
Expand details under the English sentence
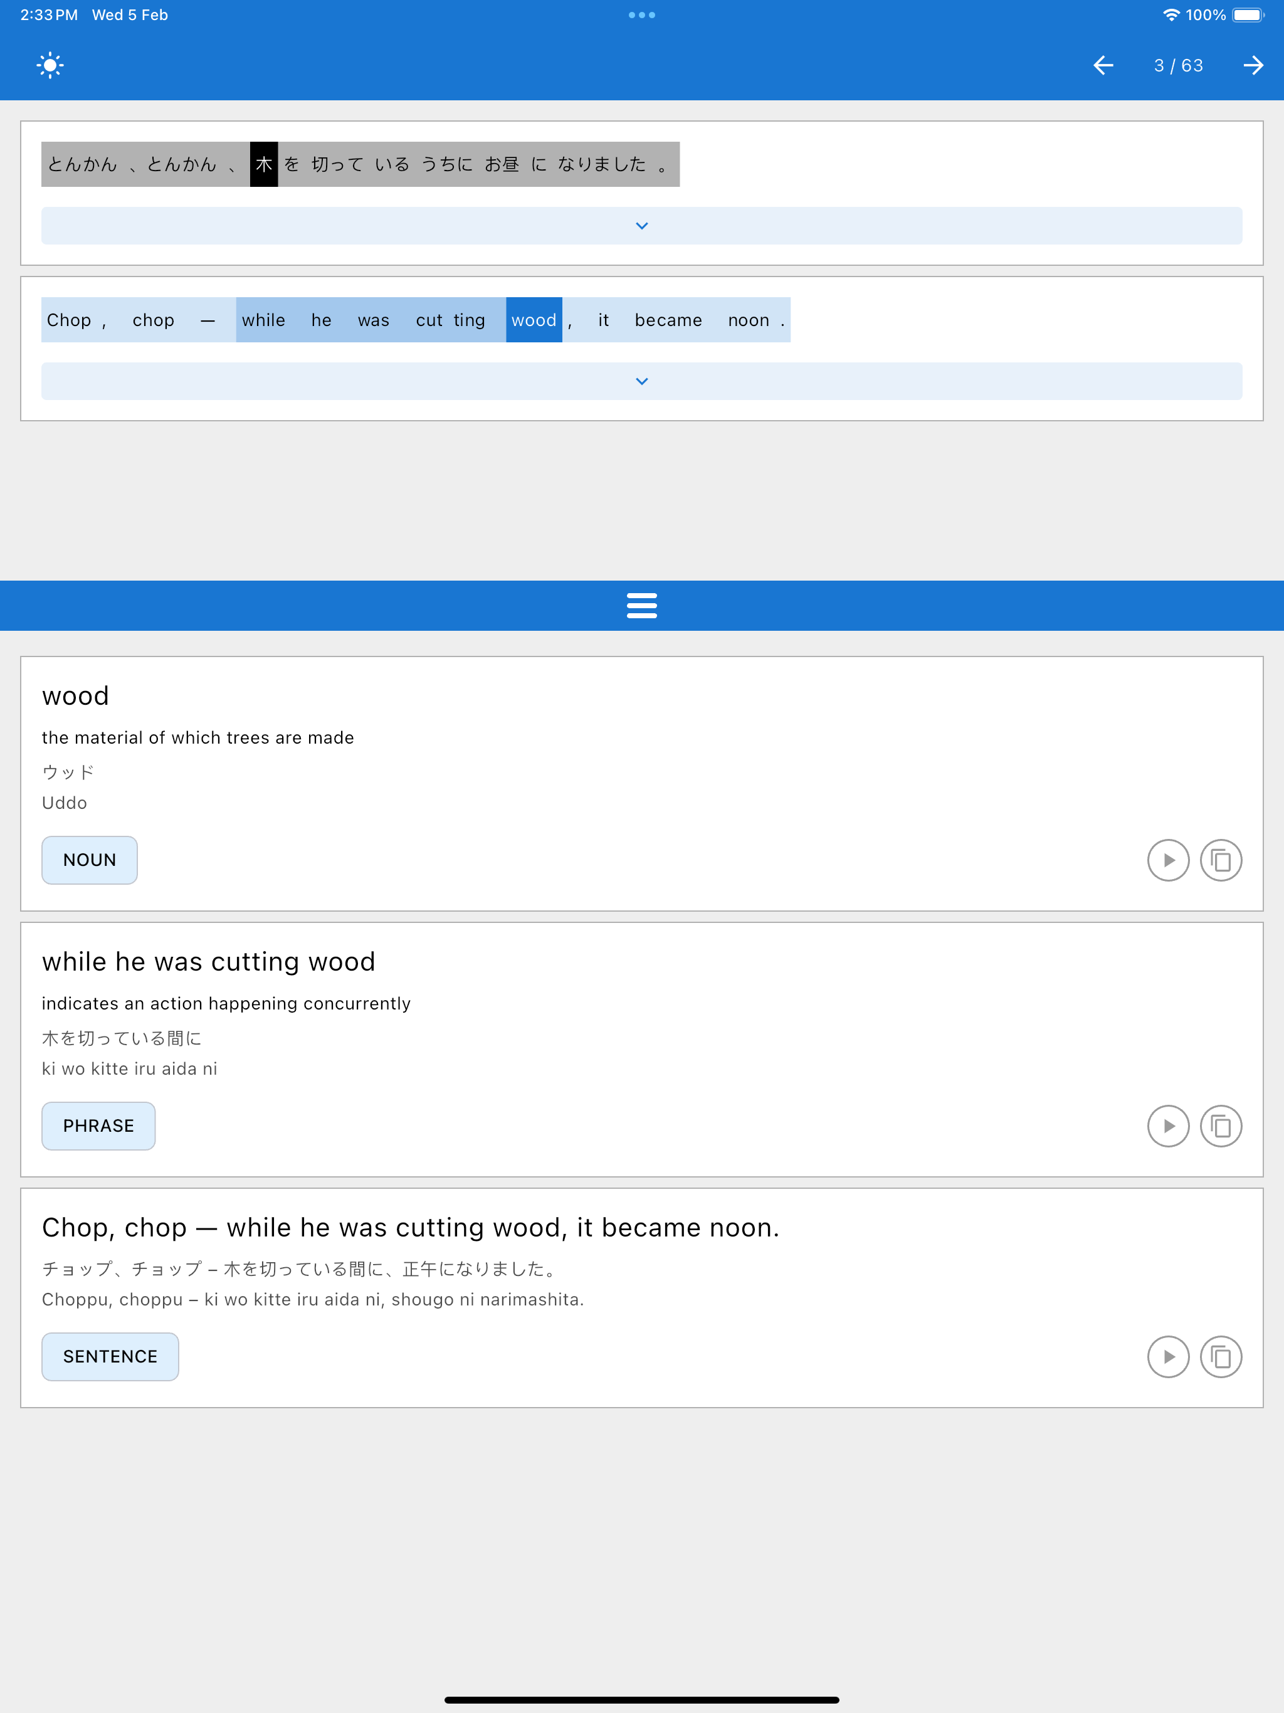(642, 381)
